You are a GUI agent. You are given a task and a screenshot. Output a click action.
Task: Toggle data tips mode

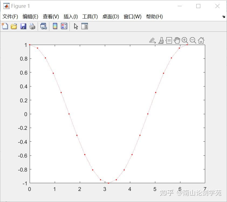pos(169,40)
